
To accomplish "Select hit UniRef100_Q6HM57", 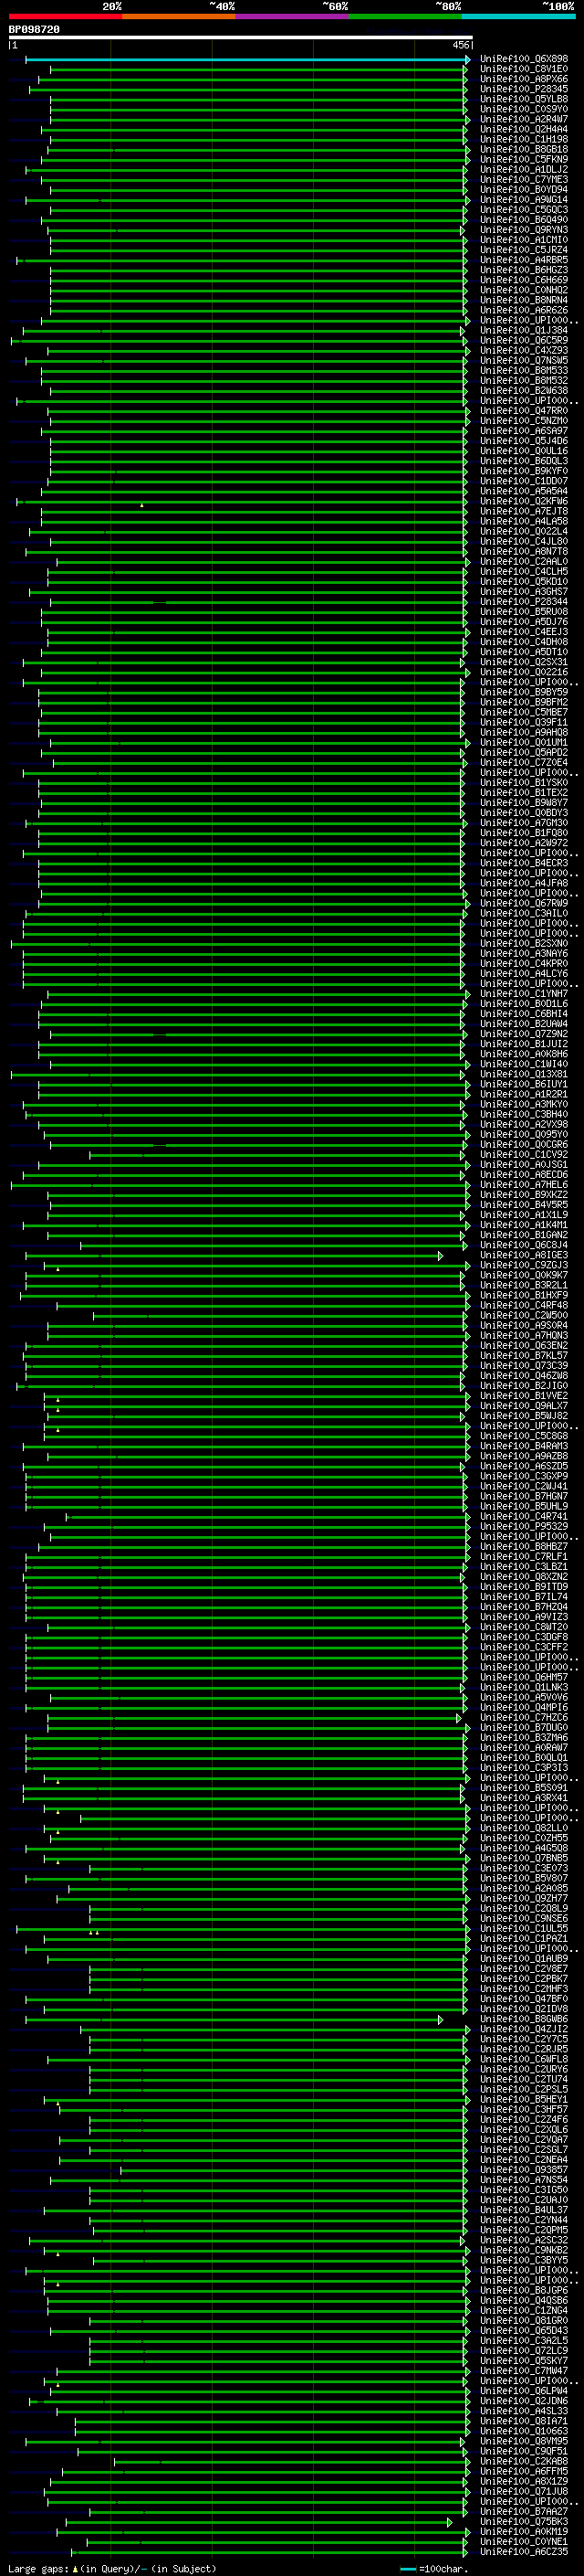I will click(524, 1677).
